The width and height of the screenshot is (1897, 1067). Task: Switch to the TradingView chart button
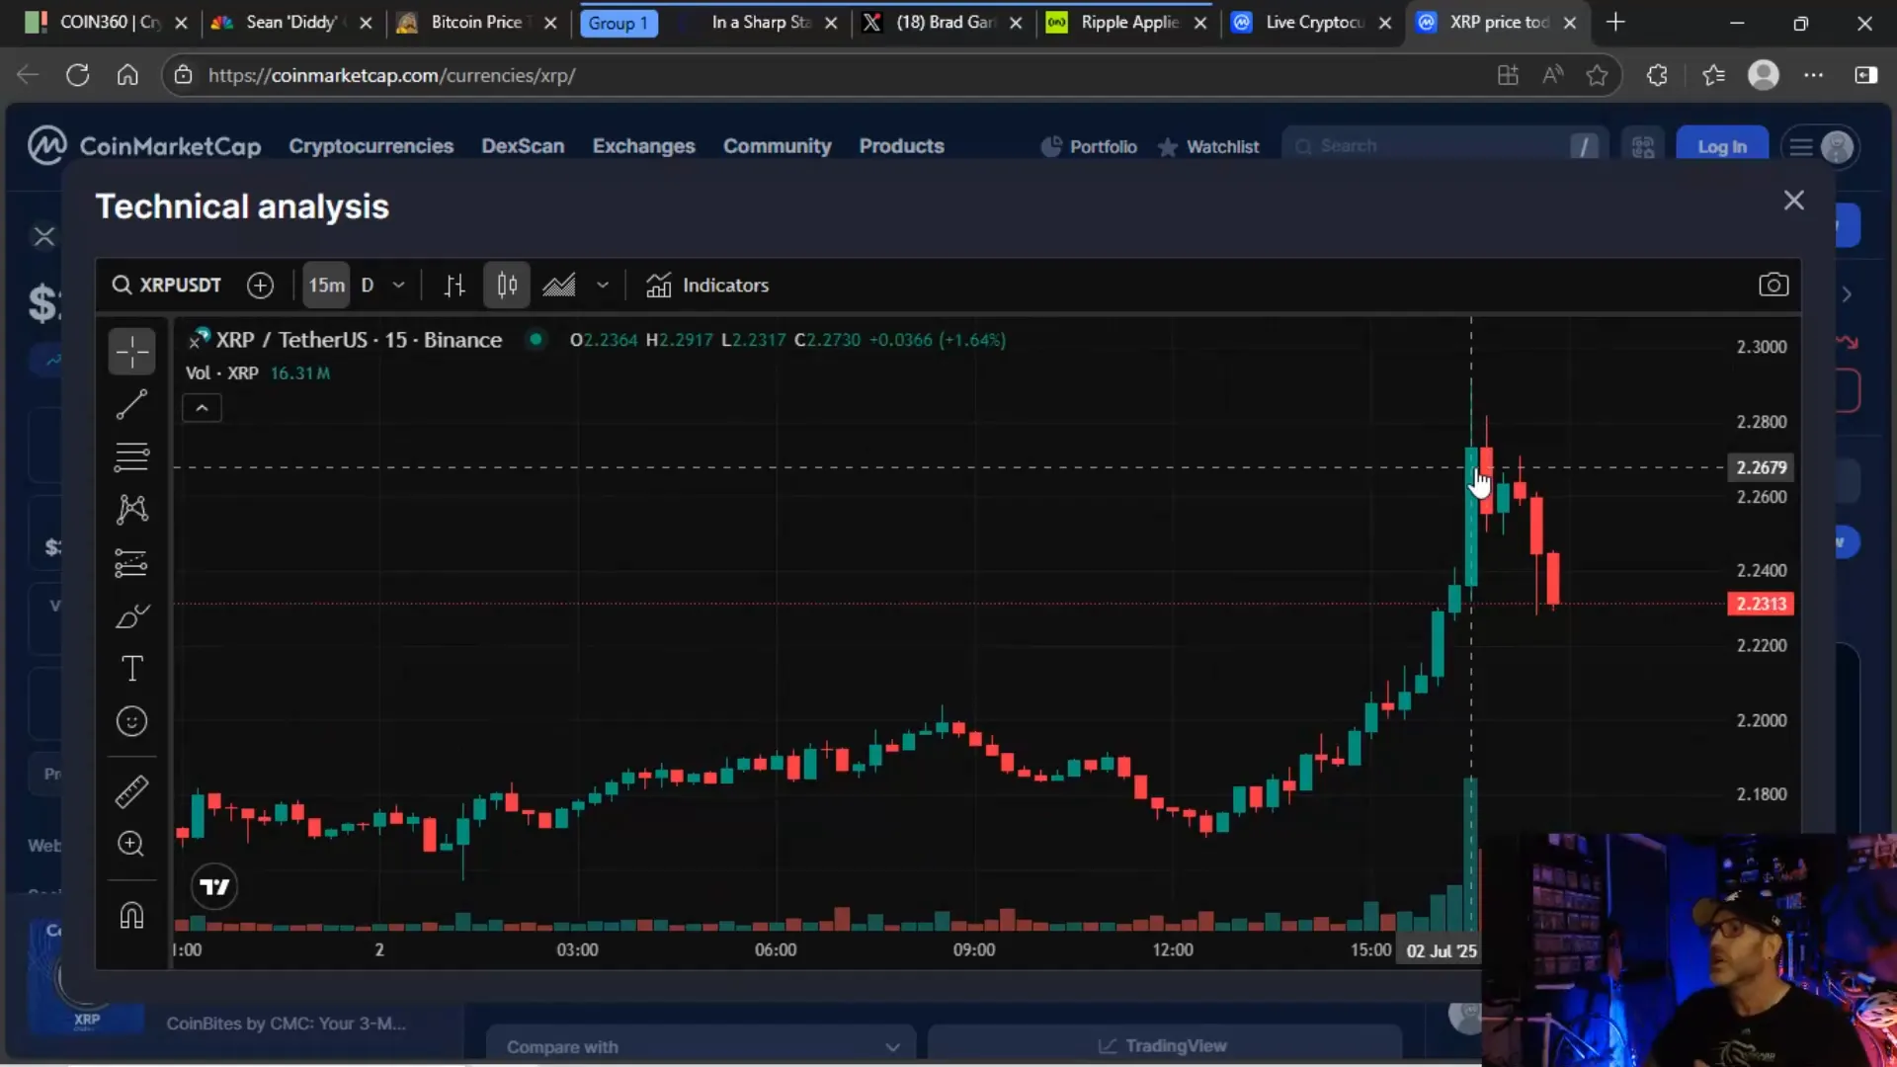[1163, 1046]
